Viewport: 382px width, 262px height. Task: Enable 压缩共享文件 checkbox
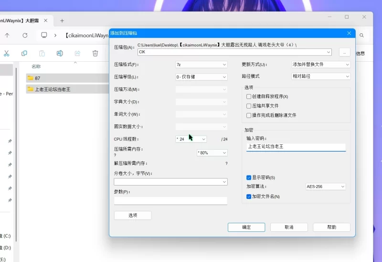pos(249,106)
